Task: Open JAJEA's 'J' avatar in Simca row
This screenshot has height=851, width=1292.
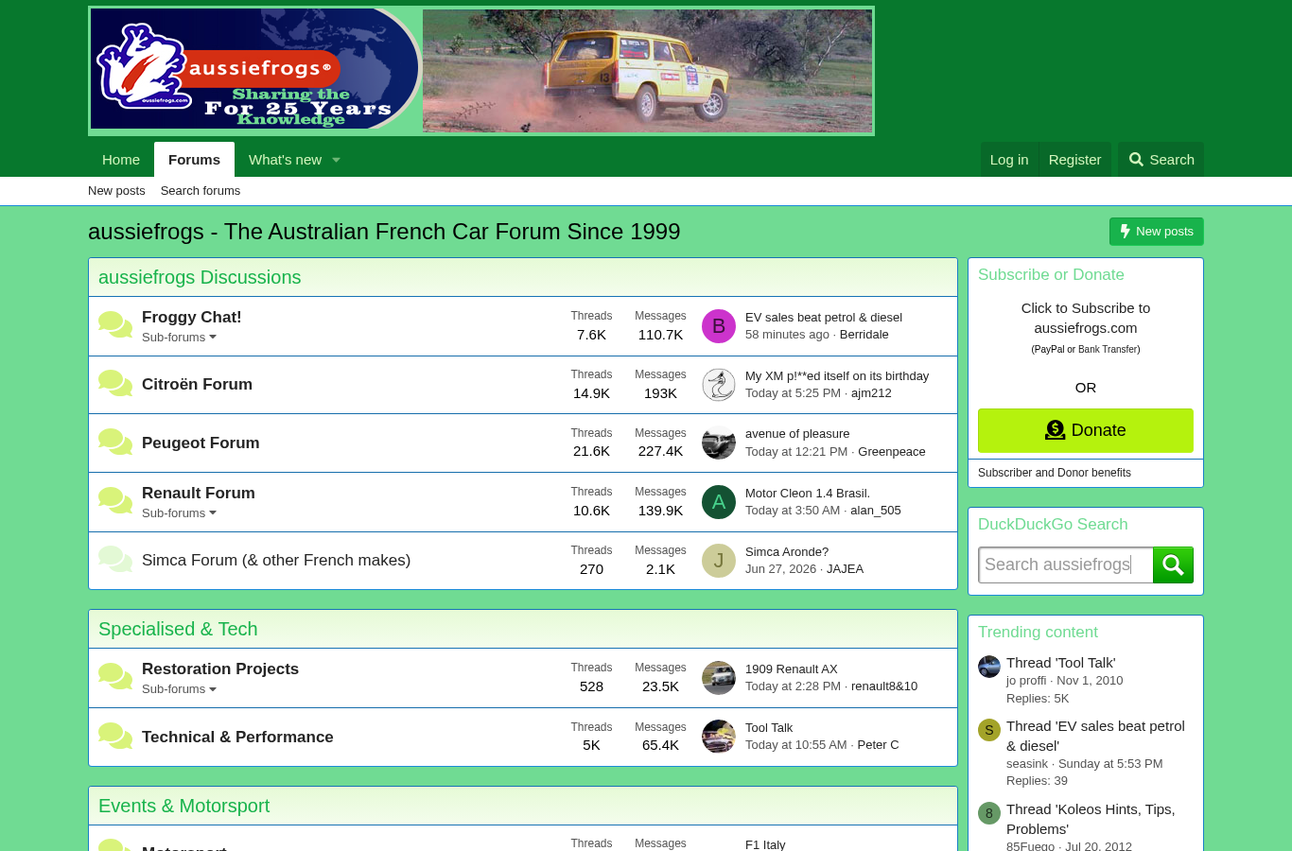Action: point(719,561)
